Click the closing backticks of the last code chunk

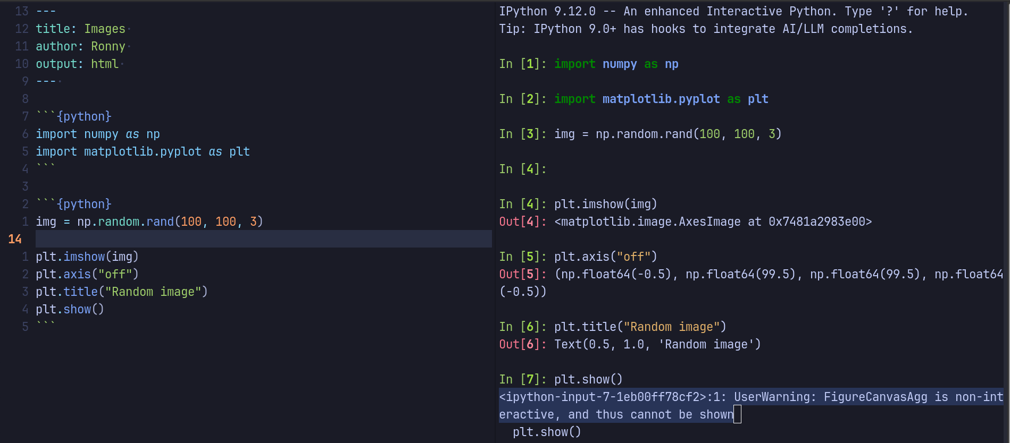click(x=46, y=326)
